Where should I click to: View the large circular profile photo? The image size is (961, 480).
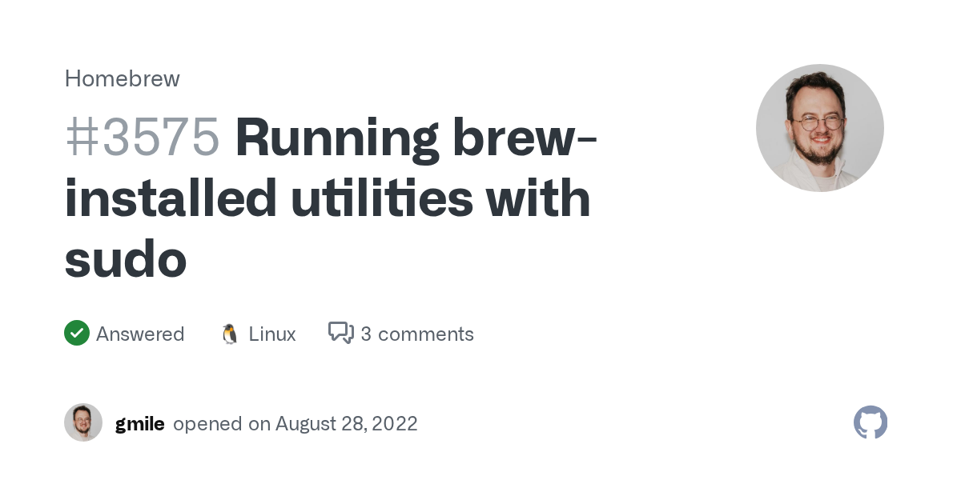pyautogui.click(x=819, y=128)
